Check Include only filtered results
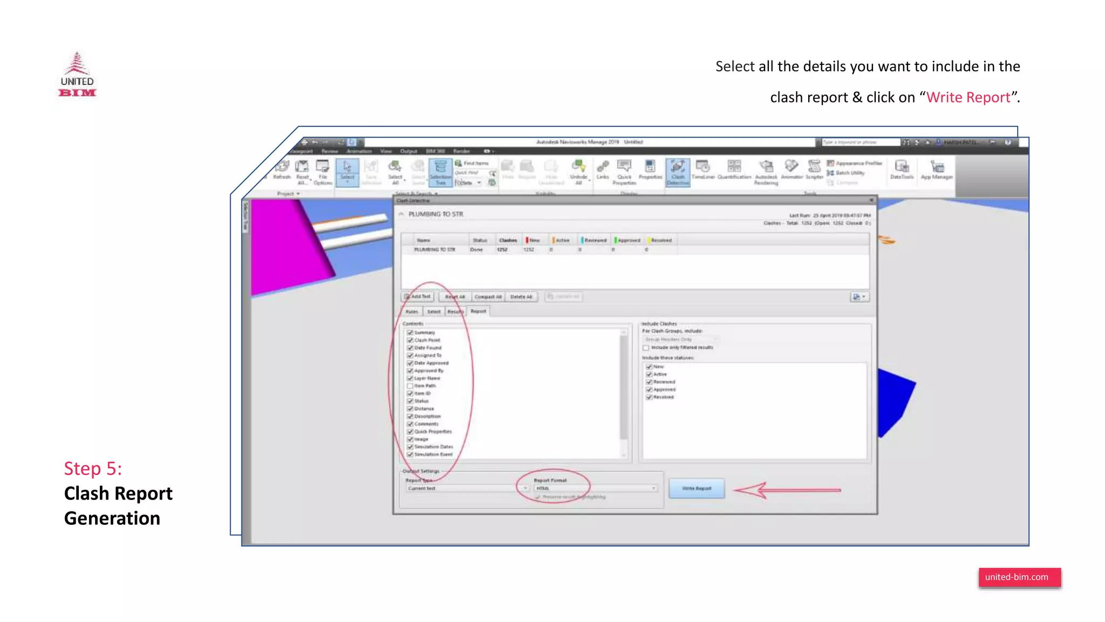 point(646,348)
